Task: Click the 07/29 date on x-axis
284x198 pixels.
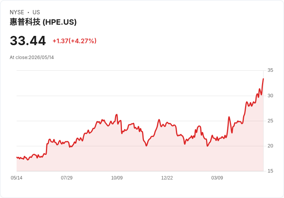Action: [x=67, y=178]
